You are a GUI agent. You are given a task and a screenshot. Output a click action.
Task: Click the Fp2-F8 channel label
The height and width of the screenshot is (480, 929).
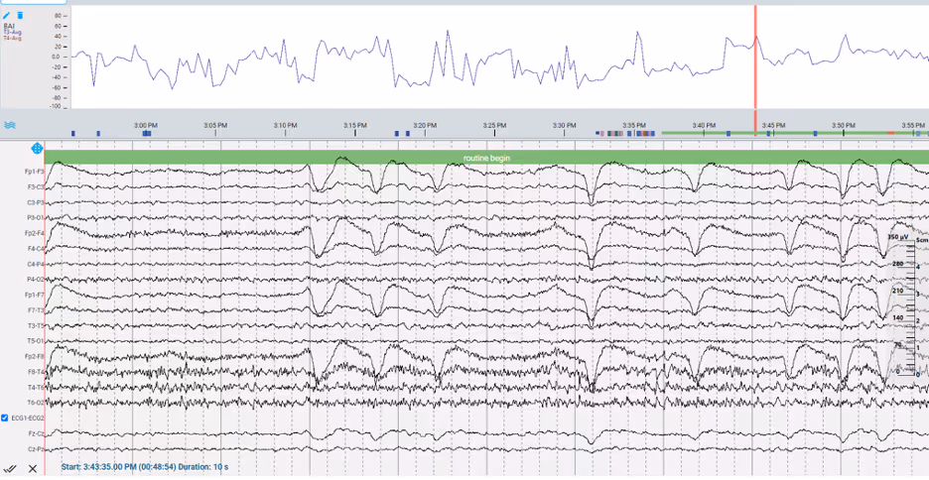point(35,356)
